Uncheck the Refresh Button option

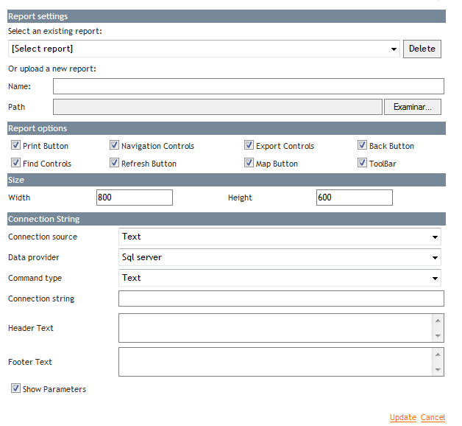click(114, 164)
